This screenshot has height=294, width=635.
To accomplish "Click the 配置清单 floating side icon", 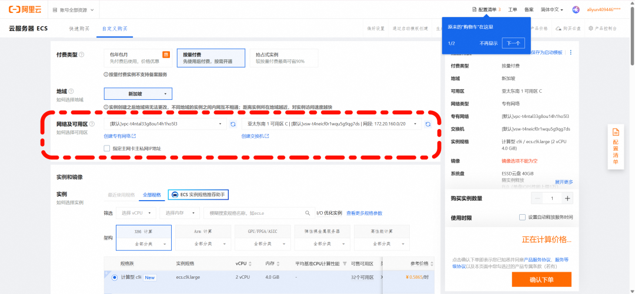I will [616, 132].
